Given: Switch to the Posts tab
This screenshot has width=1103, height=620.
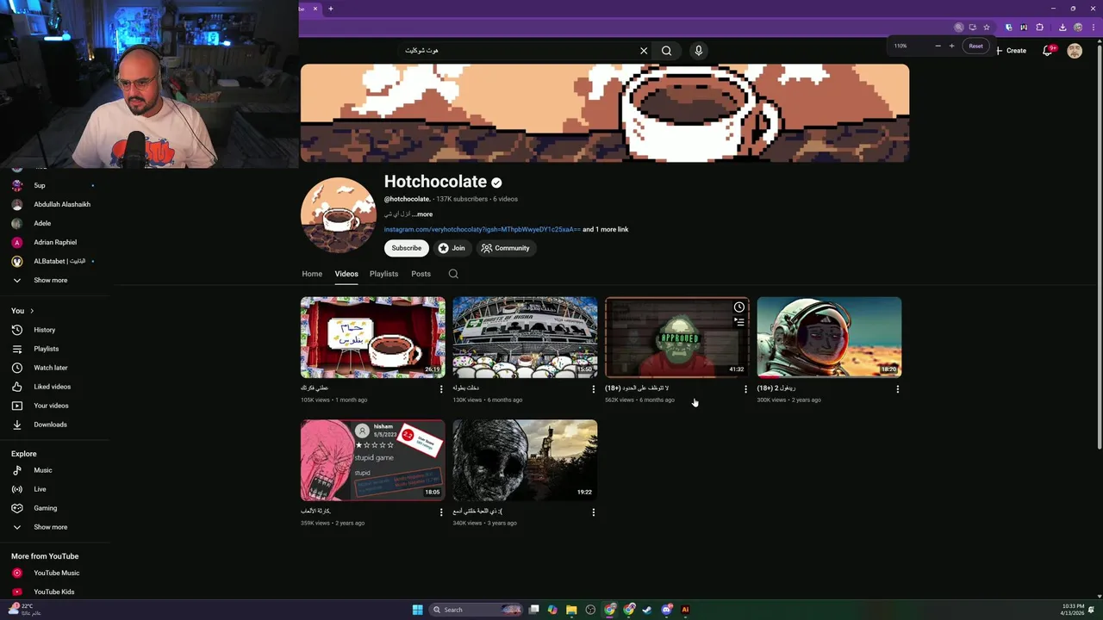Looking at the screenshot, I should tap(421, 274).
